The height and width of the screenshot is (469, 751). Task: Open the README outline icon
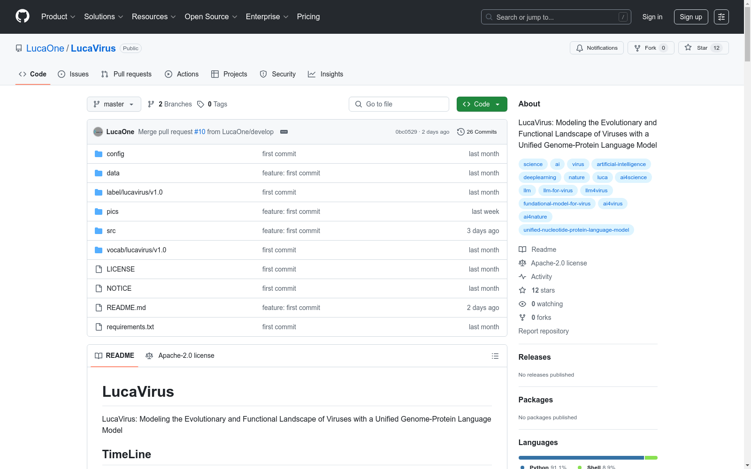[495, 356]
